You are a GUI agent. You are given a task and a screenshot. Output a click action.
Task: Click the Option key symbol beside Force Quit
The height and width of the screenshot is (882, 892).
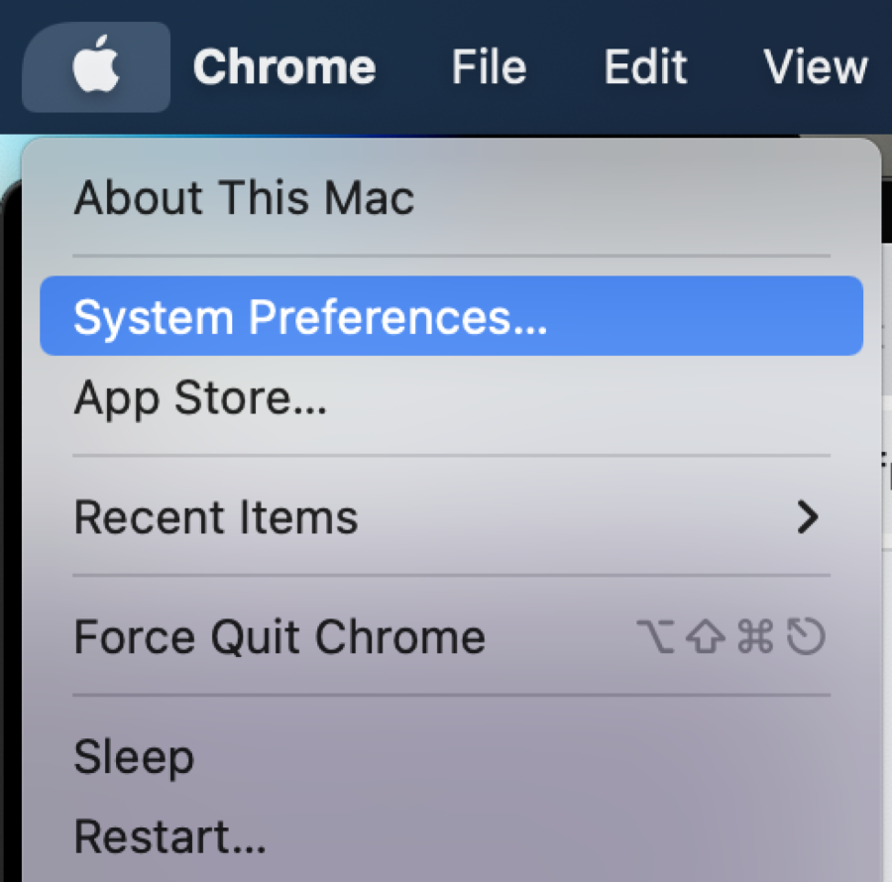[655, 638]
